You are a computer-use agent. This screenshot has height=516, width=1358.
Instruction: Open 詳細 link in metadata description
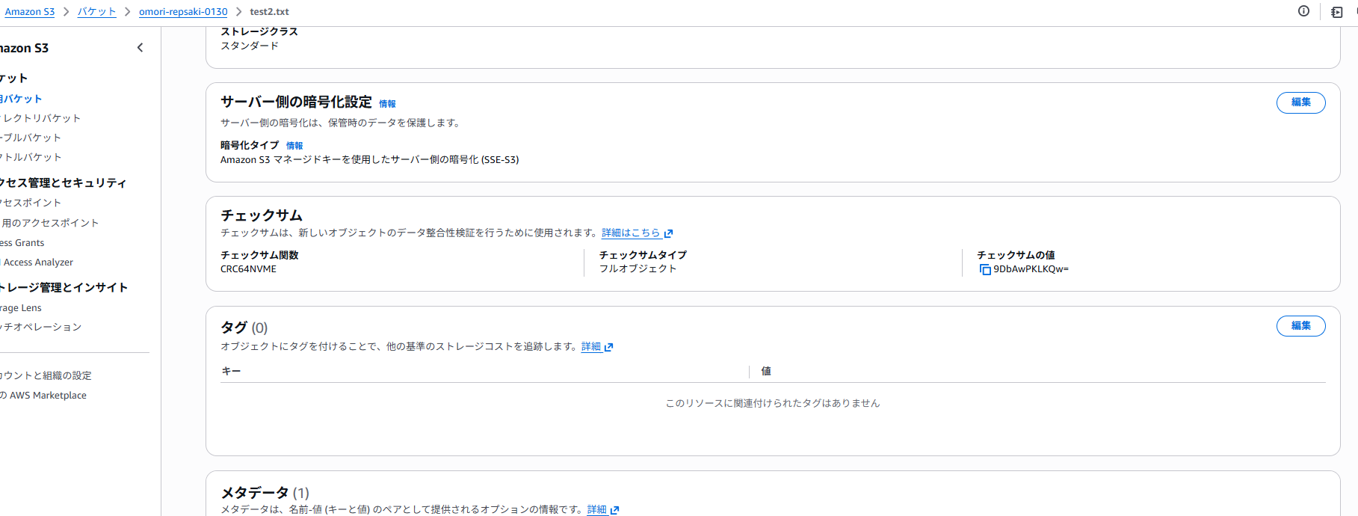tap(602, 510)
